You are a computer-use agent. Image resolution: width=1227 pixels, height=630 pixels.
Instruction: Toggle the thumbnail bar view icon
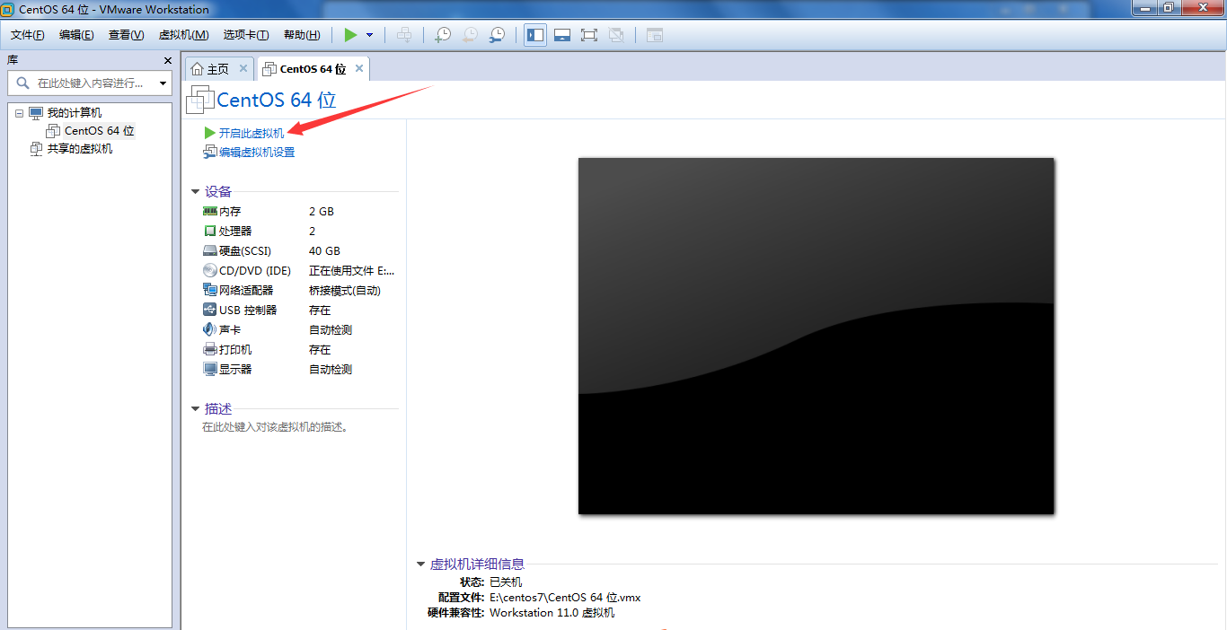pyautogui.click(x=562, y=35)
